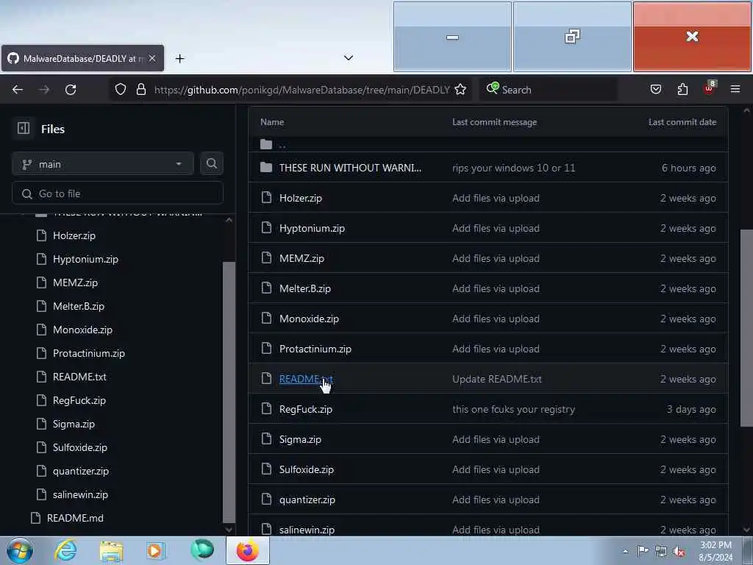The height and width of the screenshot is (565, 753).
Task: Open the muted volume tray icon
Action: (x=679, y=551)
